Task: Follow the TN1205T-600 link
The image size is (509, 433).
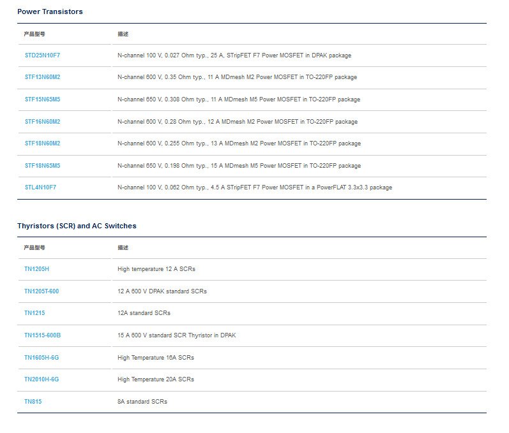Action: [42, 291]
